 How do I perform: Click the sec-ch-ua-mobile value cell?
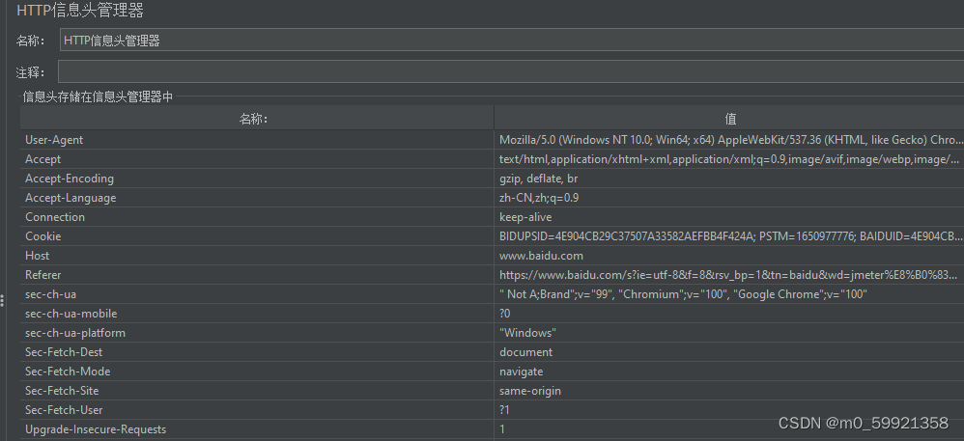(x=729, y=314)
